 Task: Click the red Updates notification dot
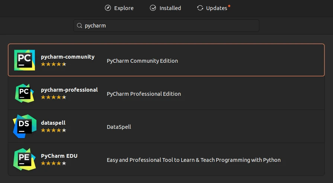(x=229, y=6)
